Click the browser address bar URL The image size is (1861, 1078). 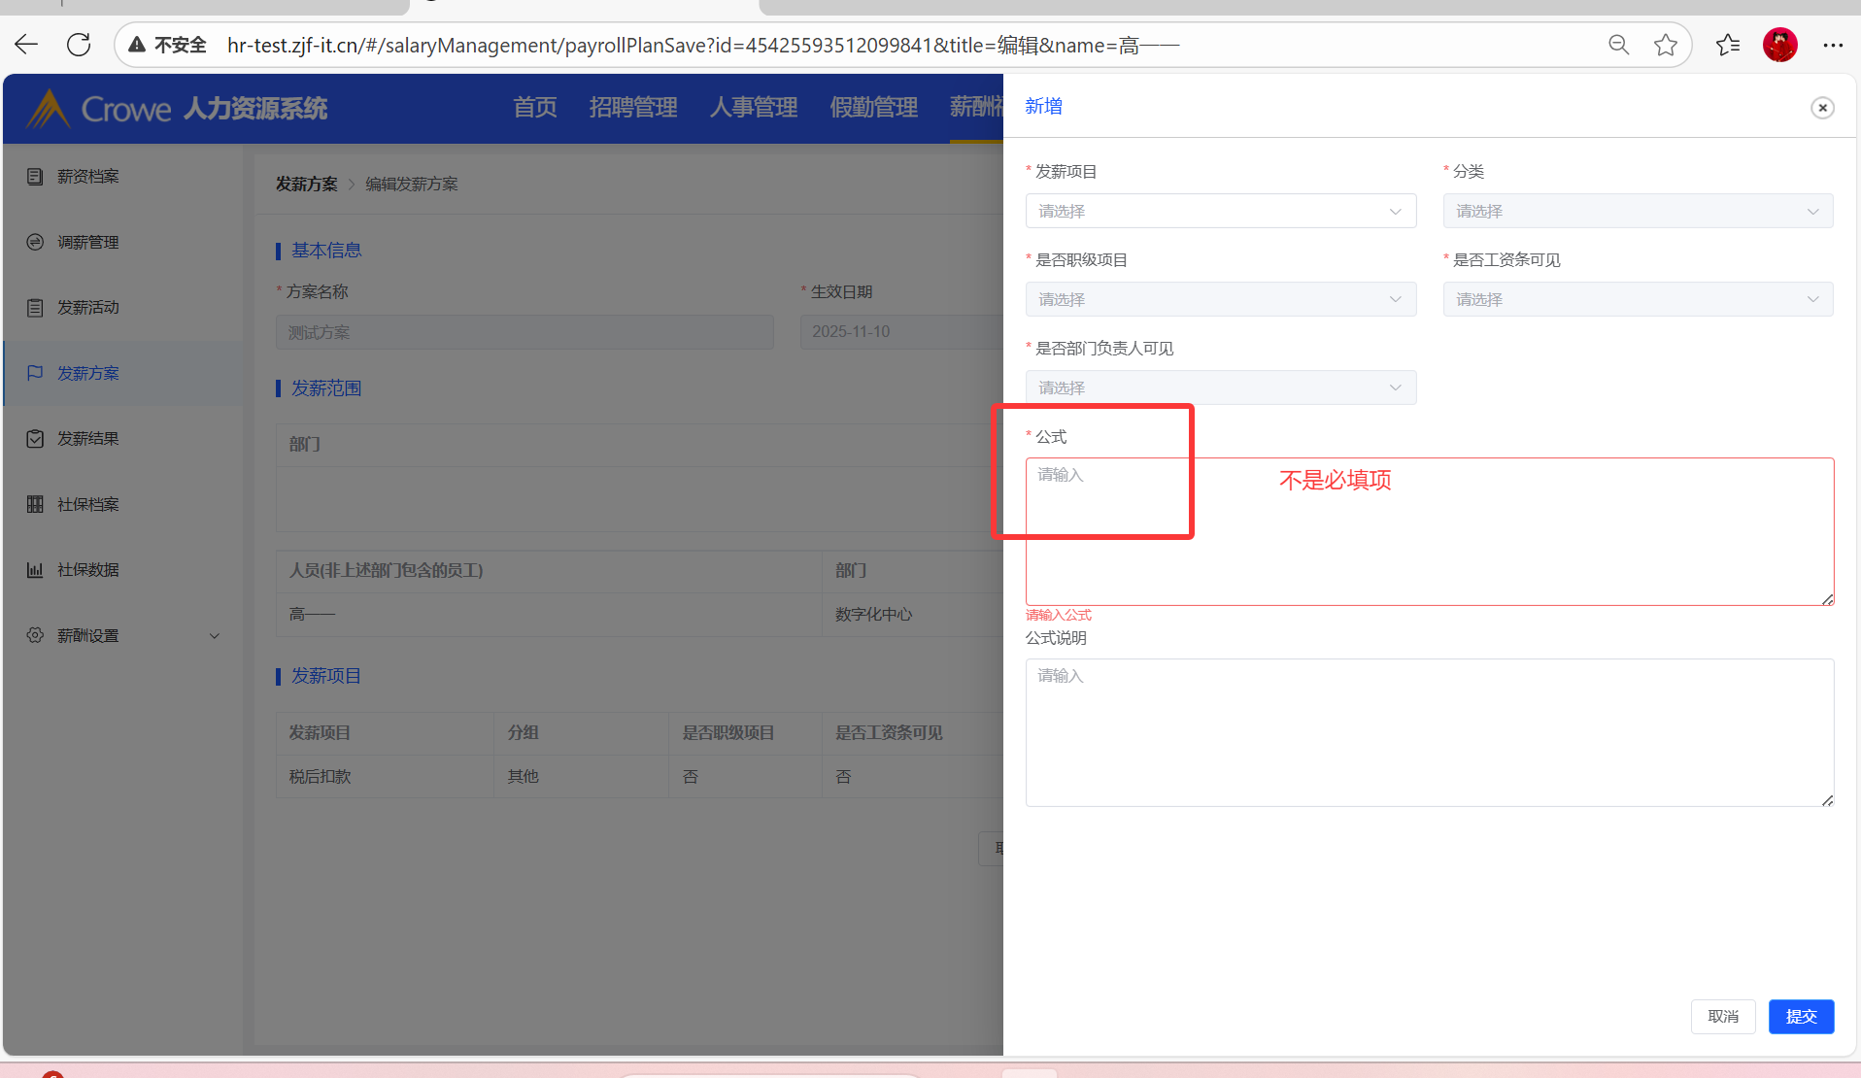(703, 45)
